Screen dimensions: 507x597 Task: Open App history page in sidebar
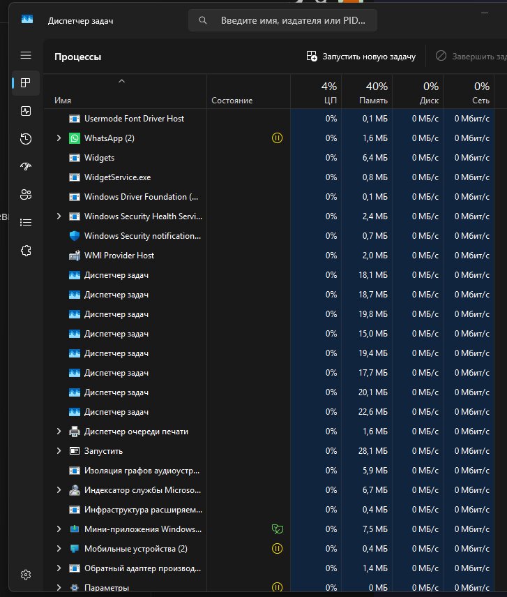(x=26, y=139)
